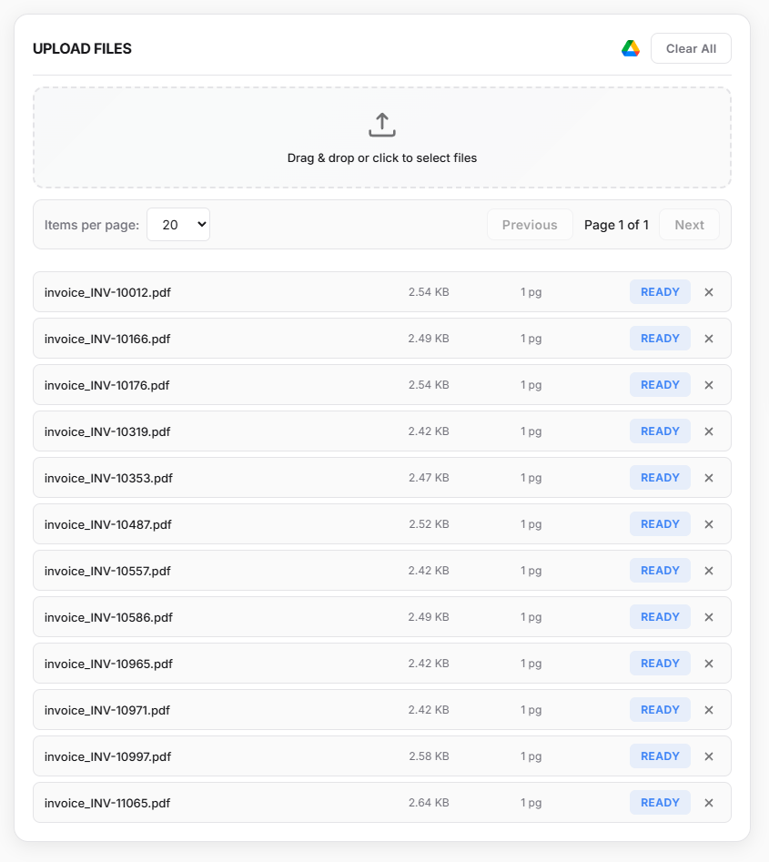Remove invoice_INV-10971.pdf using X icon
The image size is (769, 862).
point(709,710)
